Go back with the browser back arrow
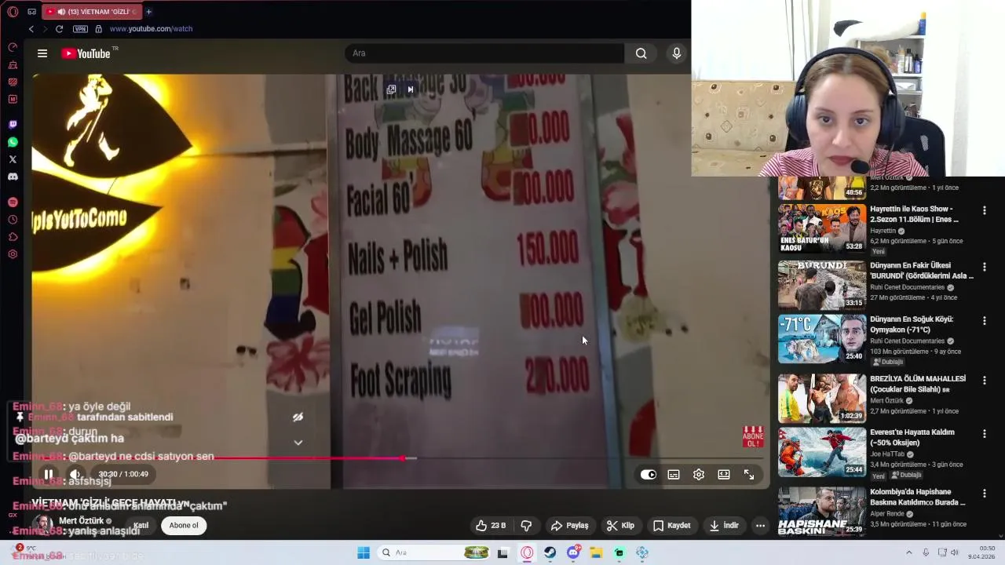The width and height of the screenshot is (1005, 565). pyautogui.click(x=31, y=29)
